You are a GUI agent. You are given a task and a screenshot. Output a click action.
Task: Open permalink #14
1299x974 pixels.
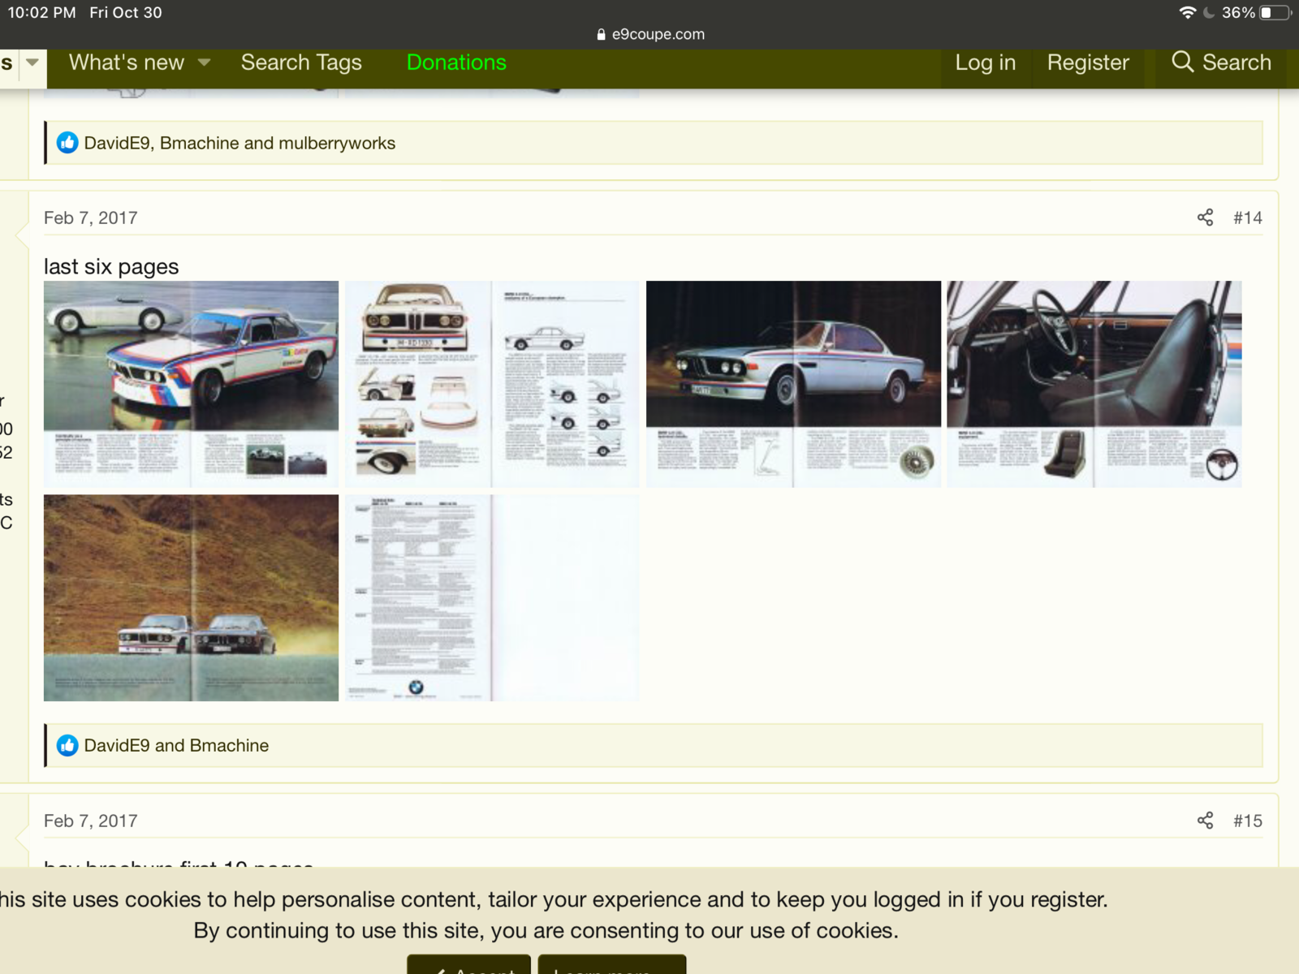1248,218
